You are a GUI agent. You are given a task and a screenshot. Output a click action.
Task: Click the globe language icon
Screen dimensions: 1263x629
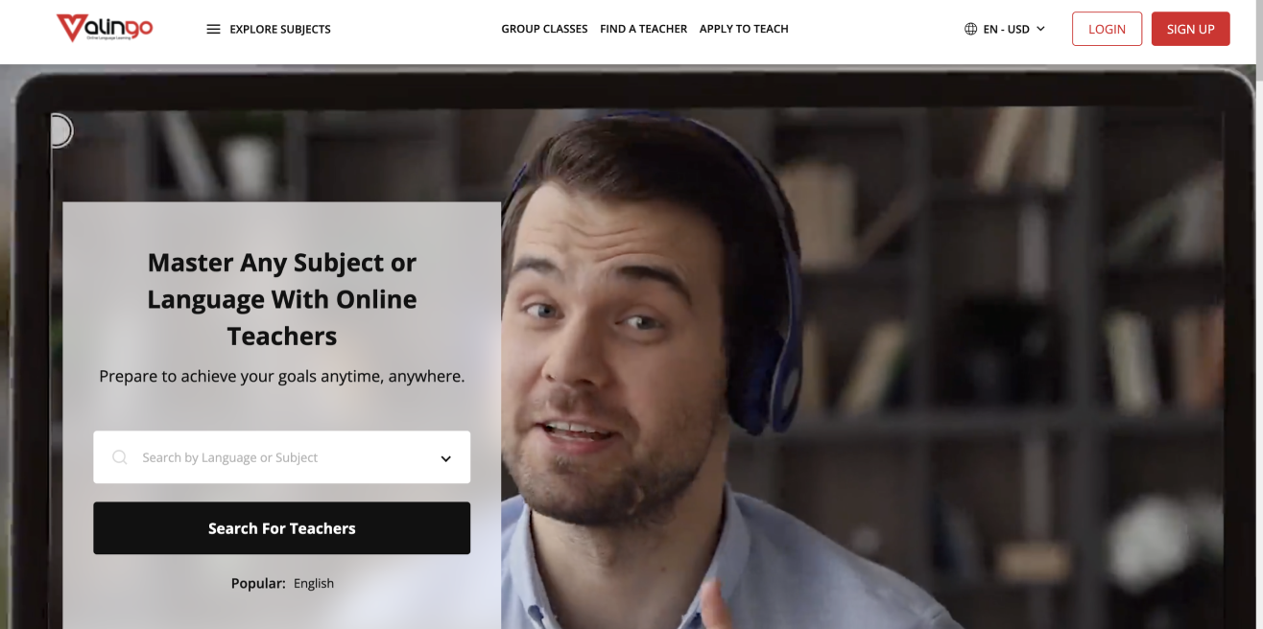click(x=969, y=29)
